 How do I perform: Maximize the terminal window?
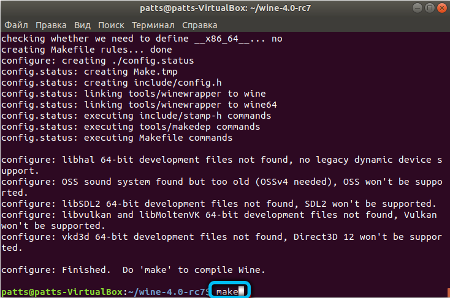point(430,8)
